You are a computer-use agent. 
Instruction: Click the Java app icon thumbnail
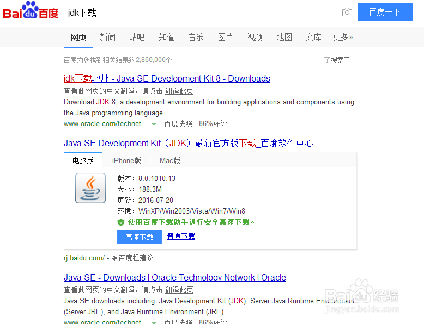(x=90, y=188)
